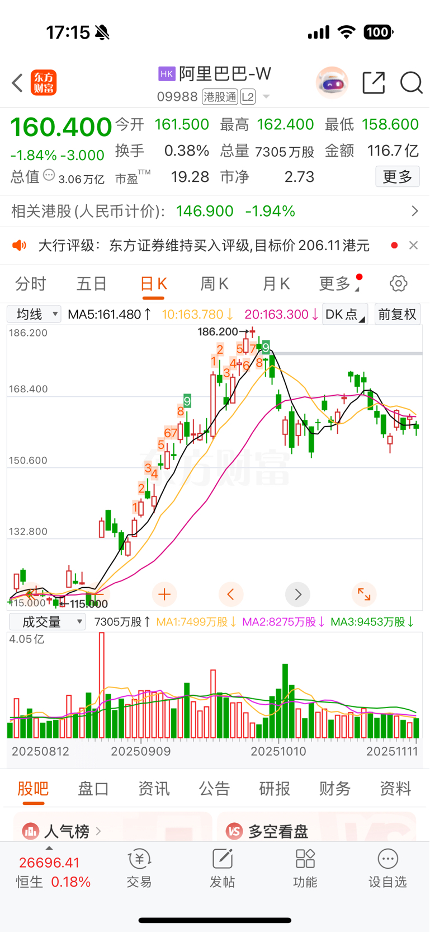Tap the 最低 158.600 value
This screenshot has height=932, width=430.
[x=390, y=124]
